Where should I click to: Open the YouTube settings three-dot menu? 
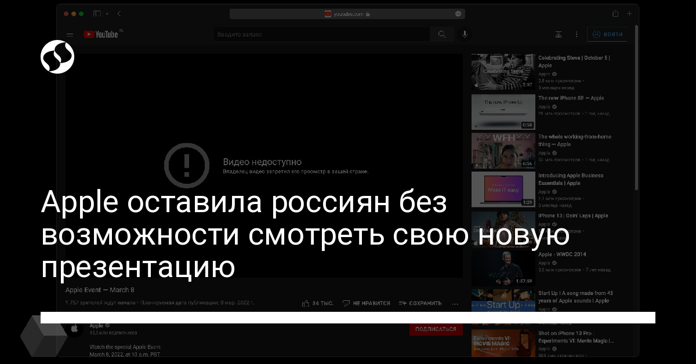click(576, 34)
